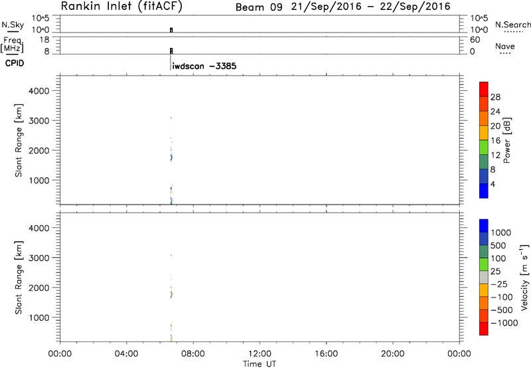
Task: Click the '4000' tick in power panel
Action: (x=39, y=91)
